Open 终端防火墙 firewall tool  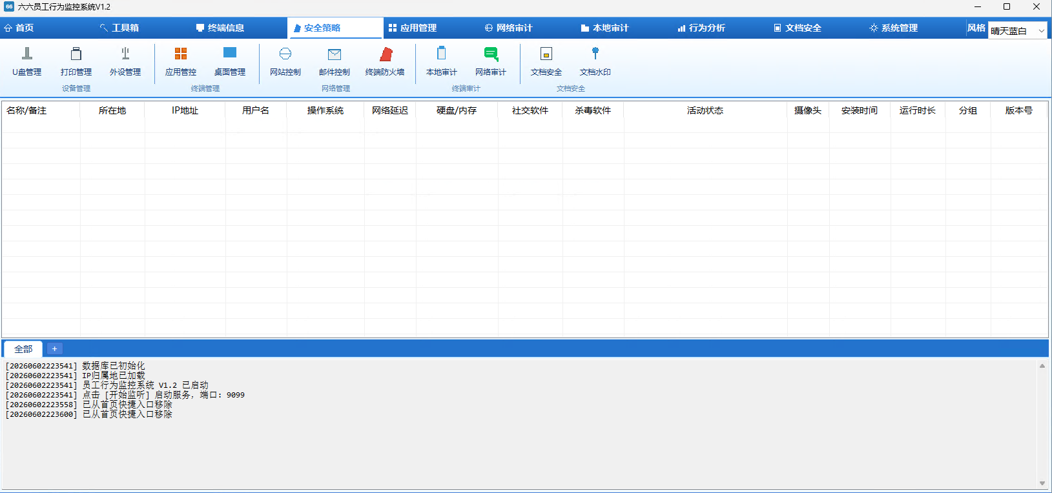385,61
